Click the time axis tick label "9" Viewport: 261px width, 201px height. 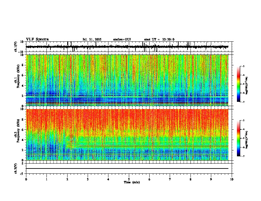[x=211, y=179]
